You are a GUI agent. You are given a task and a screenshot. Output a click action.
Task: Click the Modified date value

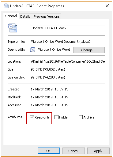(49, 97)
